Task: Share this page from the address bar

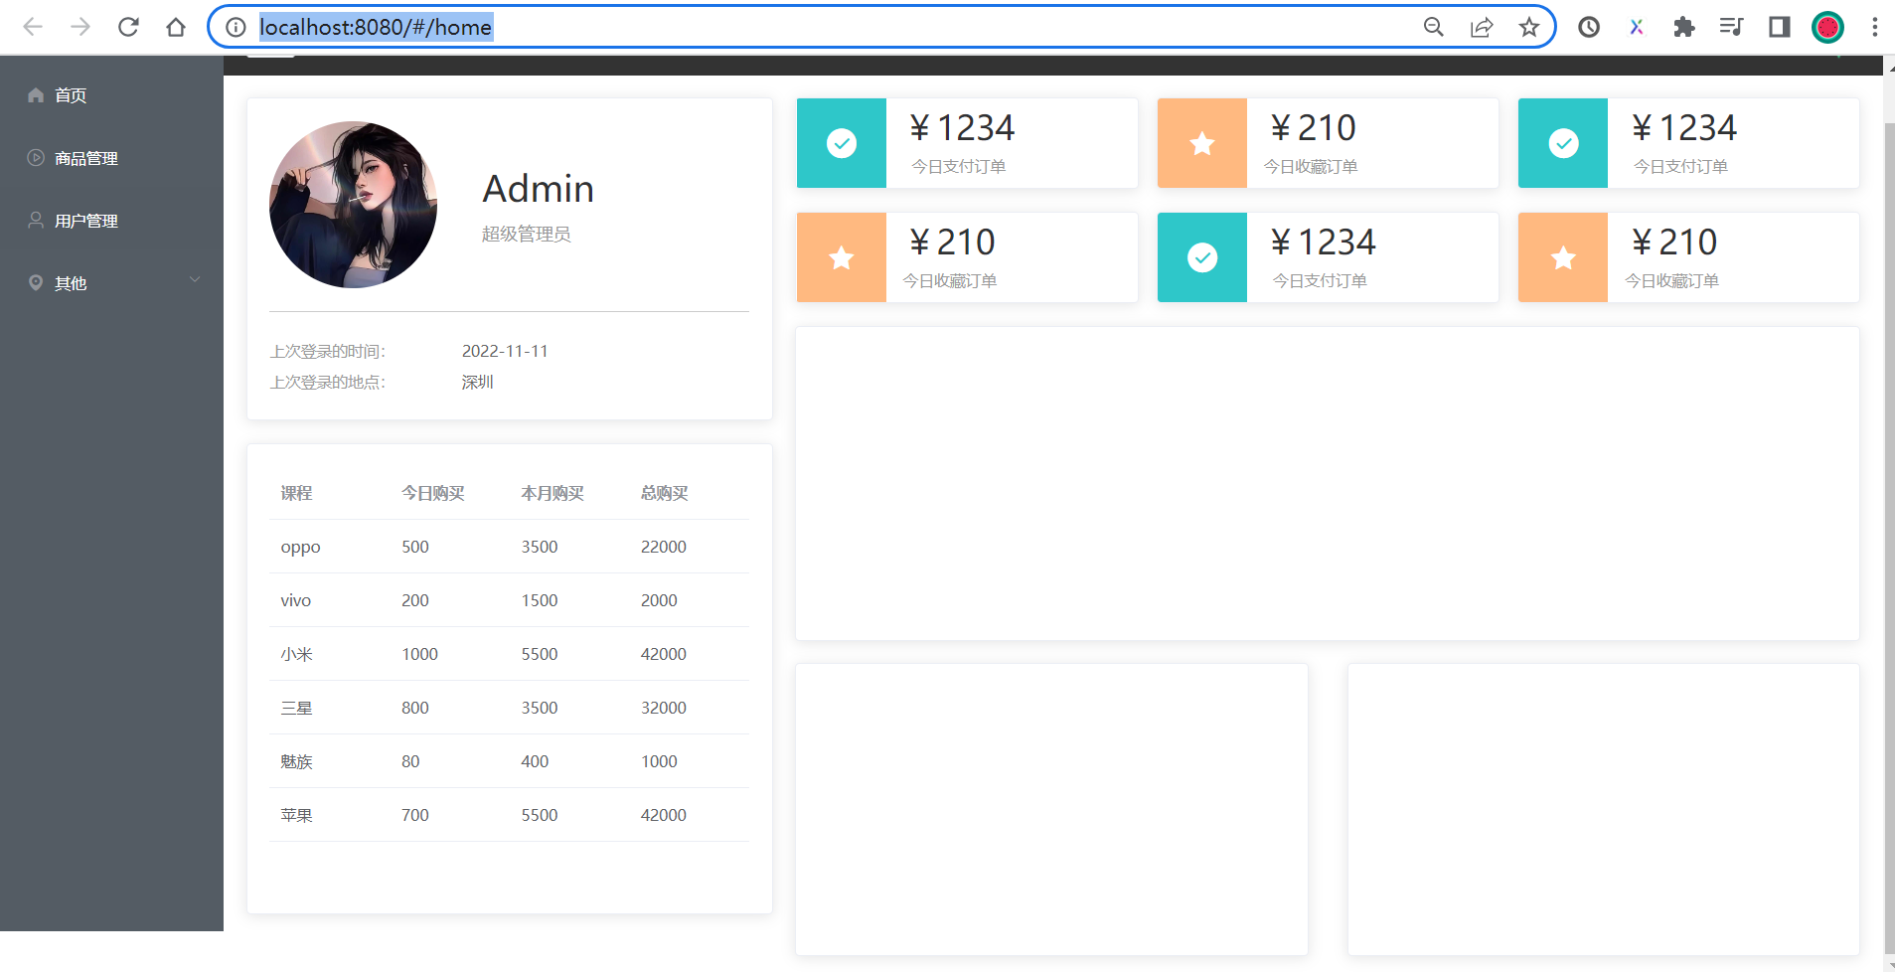Action: [1482, 27]
